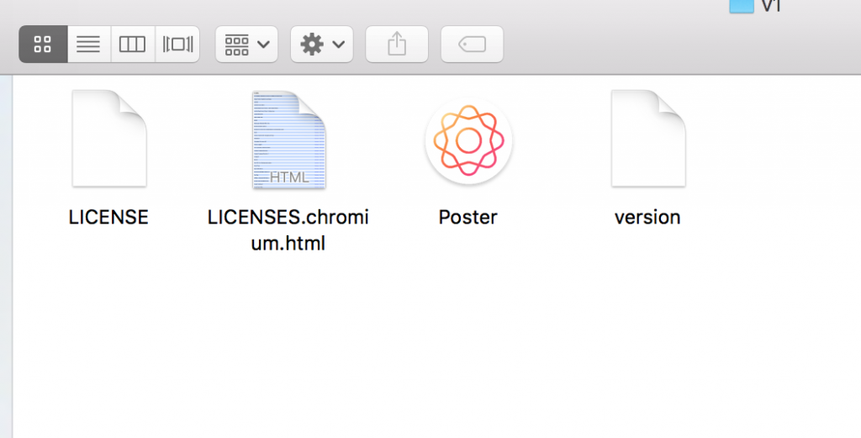Open the item arrangement dropdown

(246, 44)
